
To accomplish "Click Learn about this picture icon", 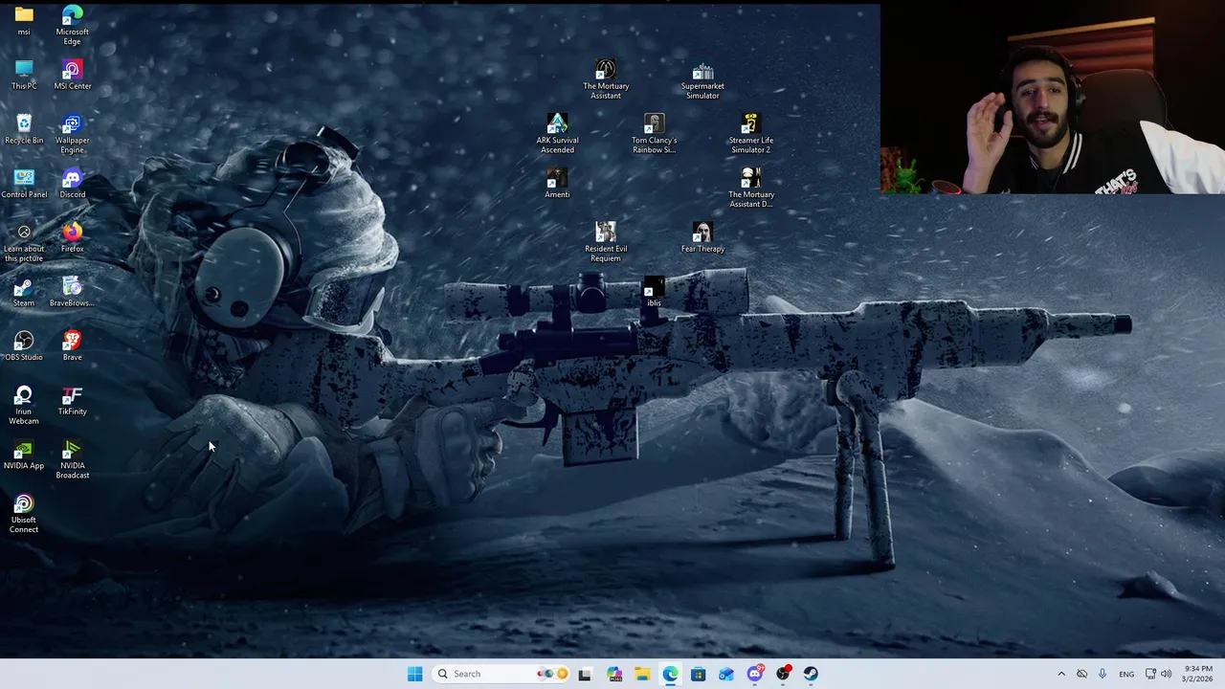I will [x=24, y=242].
